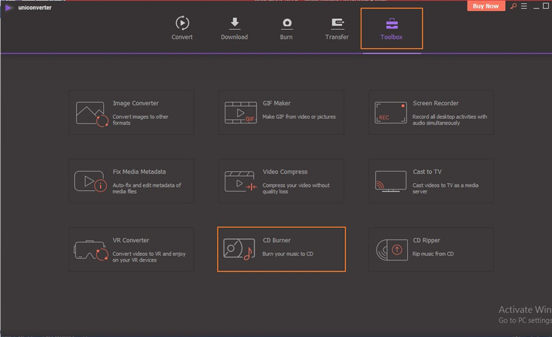
Task: Open the Convert tab label
Action: pos(182,37)
